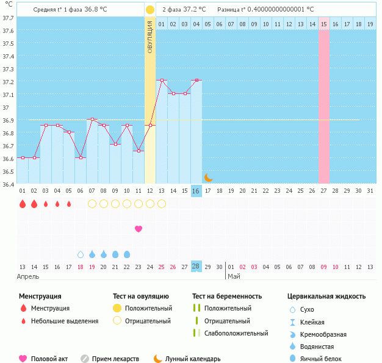The image size is (382, 363).
Task: Click the orange moon icon on chart
Action: click(x=208, y=178)
